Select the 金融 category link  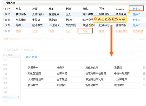pyautogui.click(x=52, y=31)
